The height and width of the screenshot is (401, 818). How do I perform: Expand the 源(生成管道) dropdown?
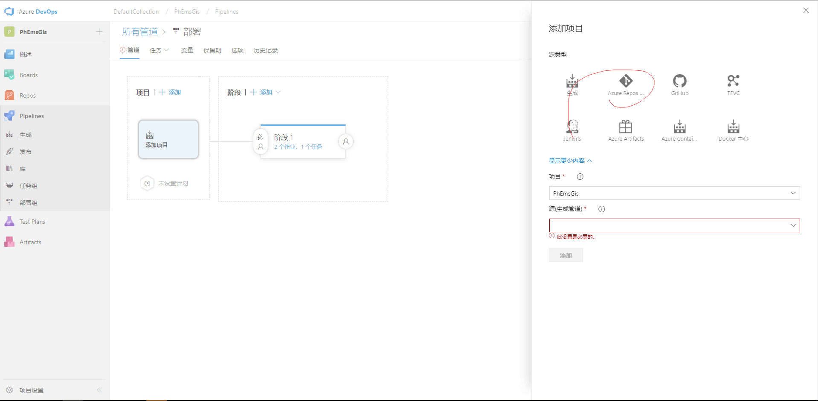coord(674,225)
